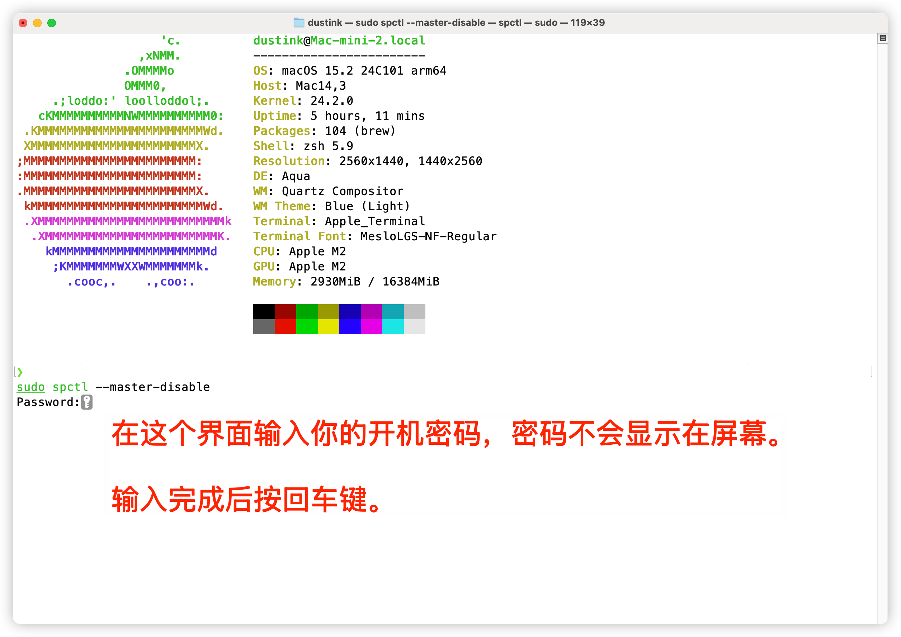Click the Kernel value '24.2.0'
Screen dimensions: 901x637
pos(332,101)
